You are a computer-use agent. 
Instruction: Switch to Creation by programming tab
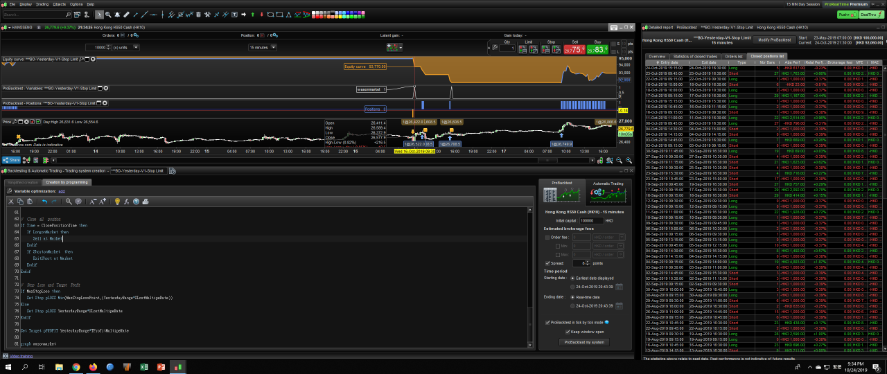67,182
